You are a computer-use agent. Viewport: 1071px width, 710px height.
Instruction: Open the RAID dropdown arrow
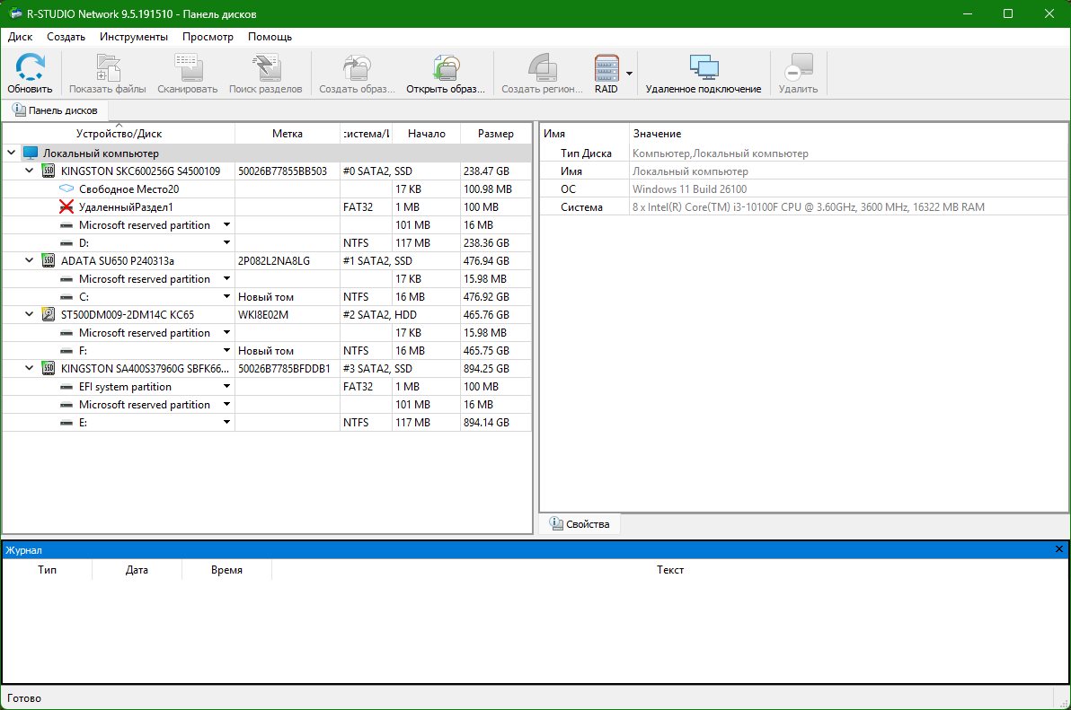(x=629, y=73)
